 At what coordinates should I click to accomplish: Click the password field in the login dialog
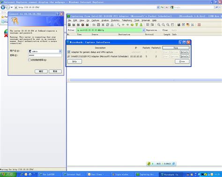pos(45,56)
